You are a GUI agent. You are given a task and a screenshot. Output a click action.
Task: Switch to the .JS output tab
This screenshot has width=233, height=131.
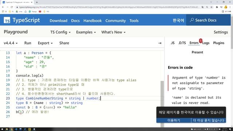pyautogui.click(x=172, y=43)
